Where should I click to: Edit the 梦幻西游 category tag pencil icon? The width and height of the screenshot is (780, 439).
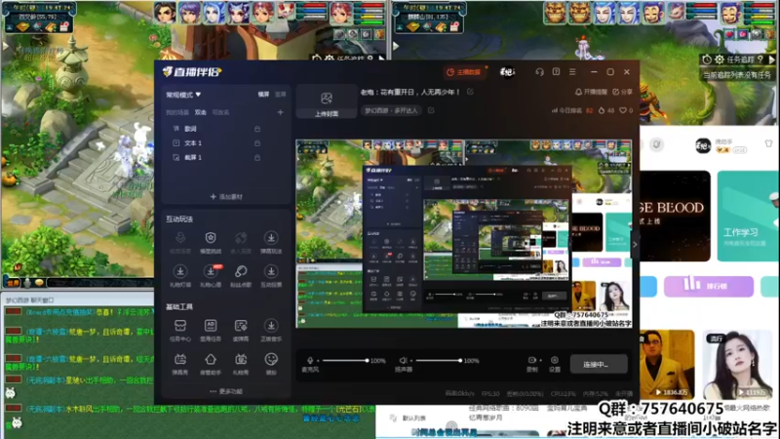[x=431, y=110]
